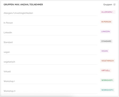
Task: Click the pink ALLERGIEN/.. tag
Action: coord(108,12)
